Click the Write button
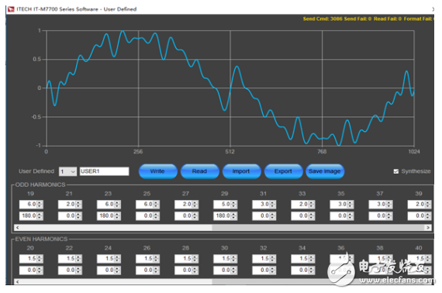The image size is (442, 293). (158, 171)
